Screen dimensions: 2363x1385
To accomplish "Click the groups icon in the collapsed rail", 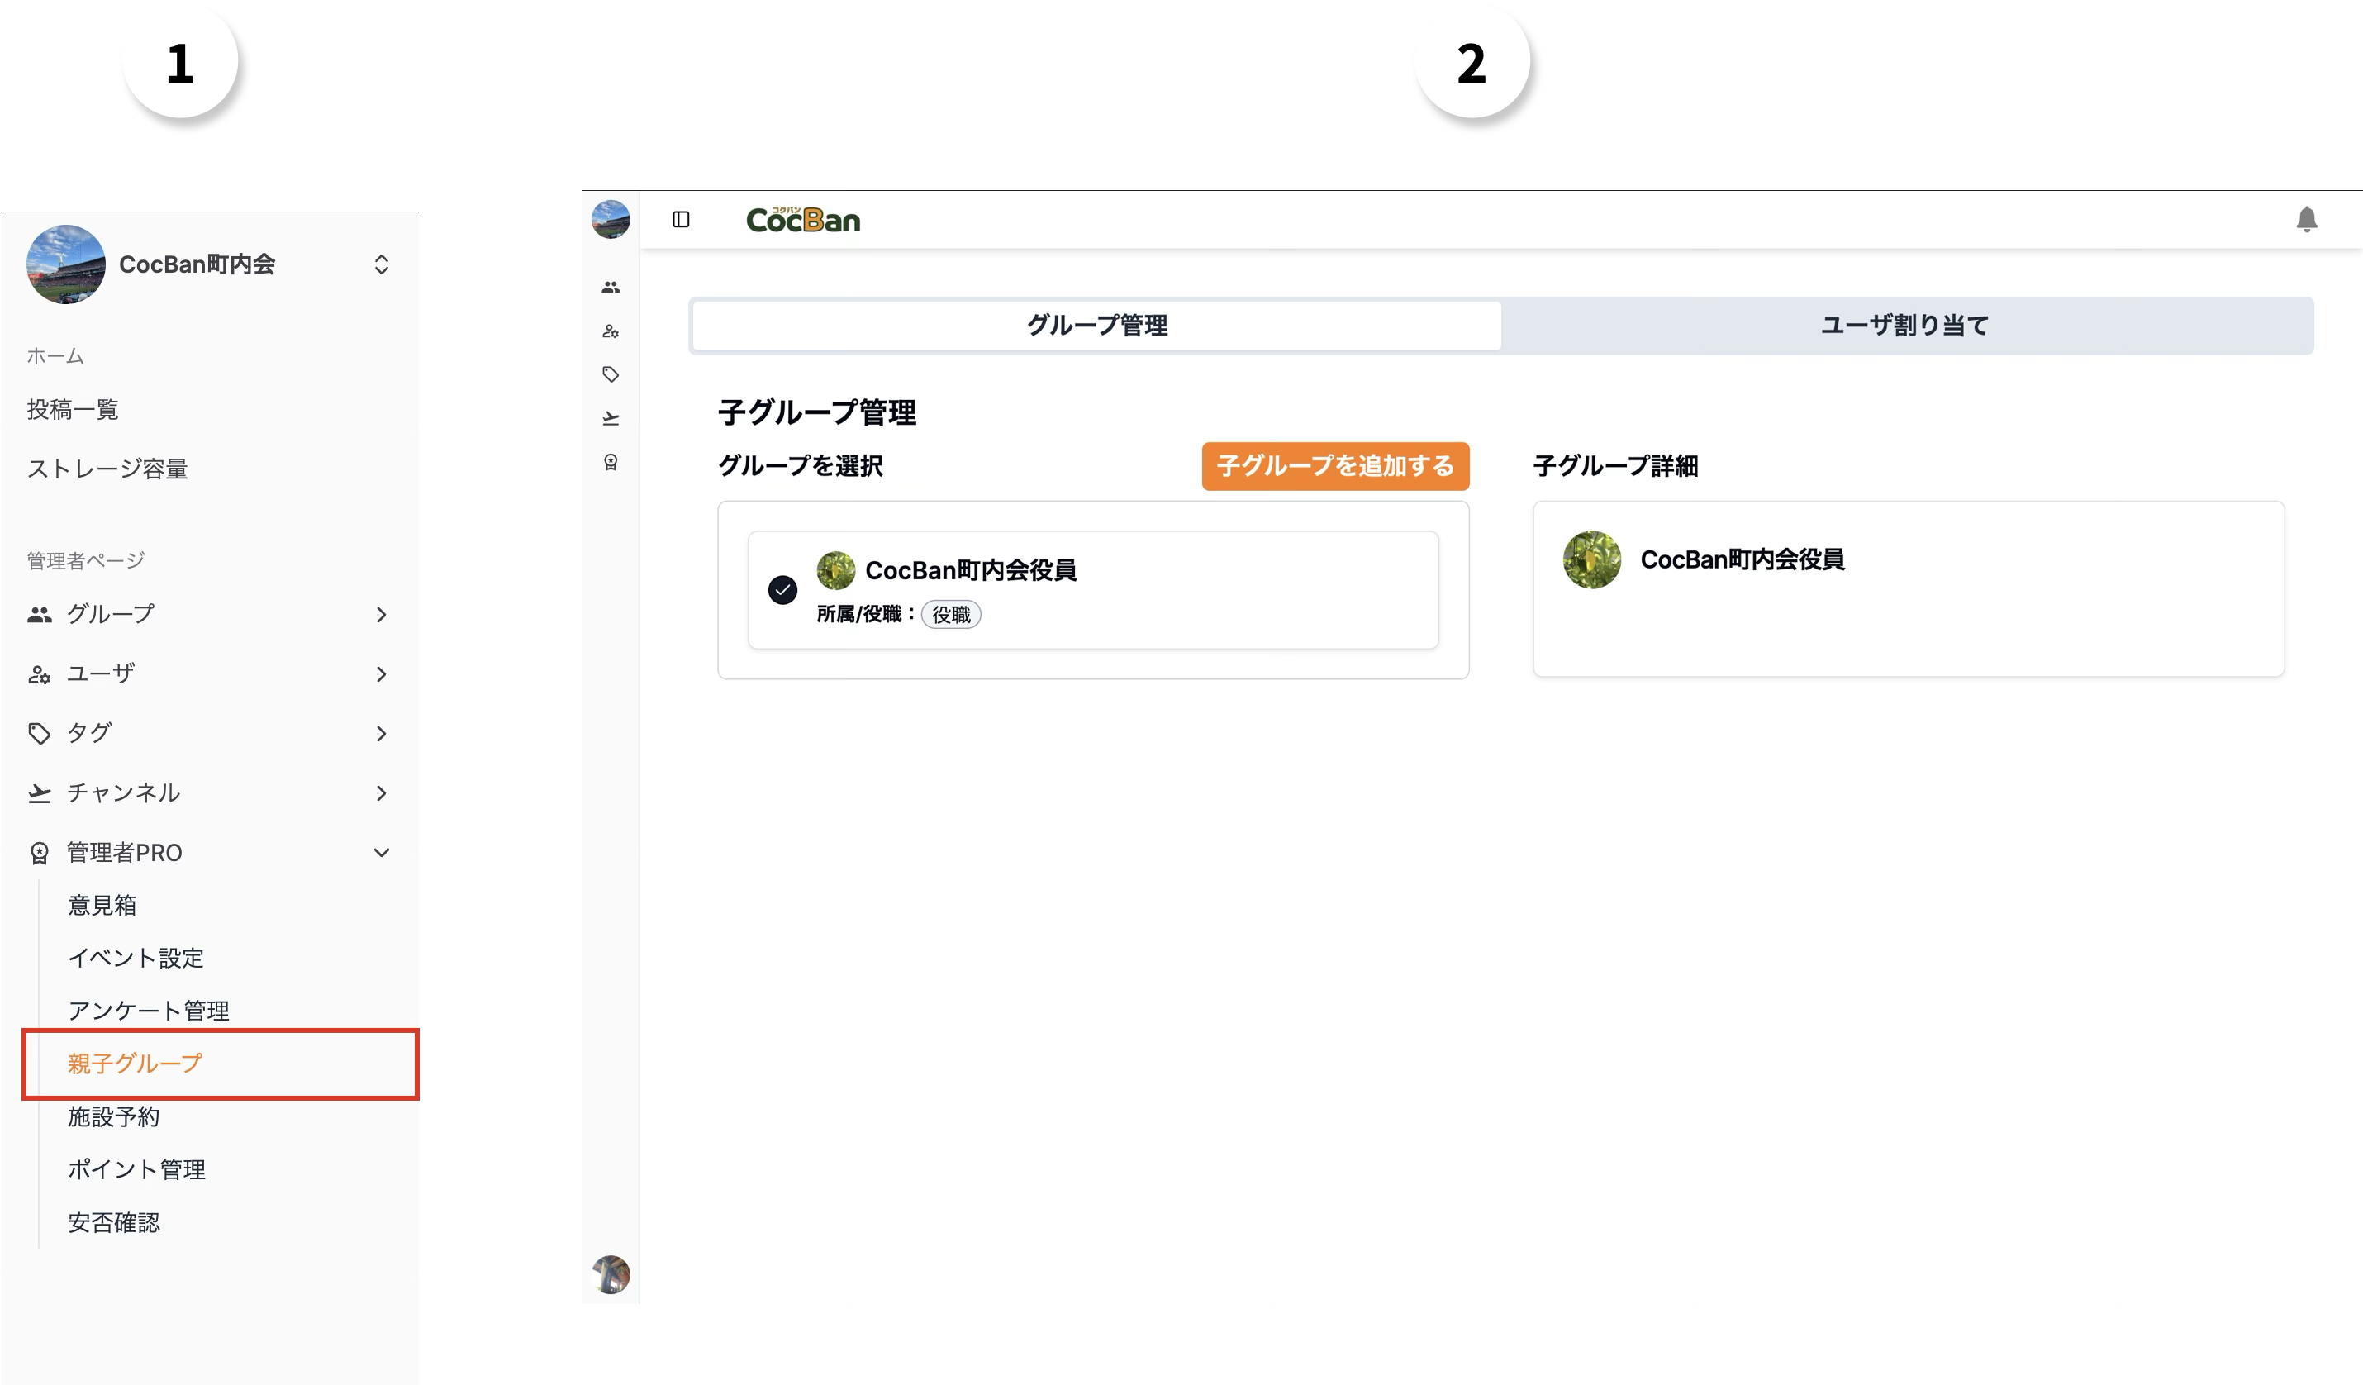I will [x=611, y=287].
